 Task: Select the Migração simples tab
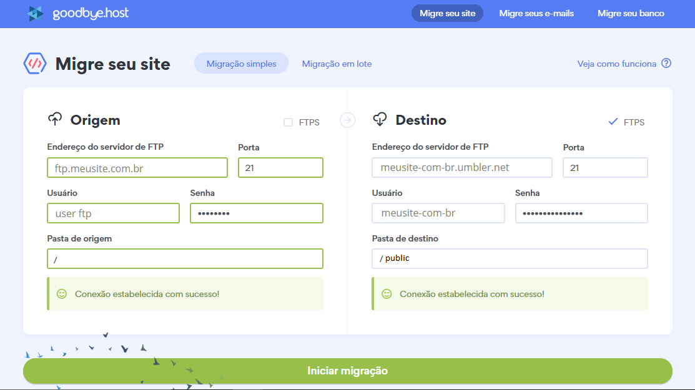241,64
